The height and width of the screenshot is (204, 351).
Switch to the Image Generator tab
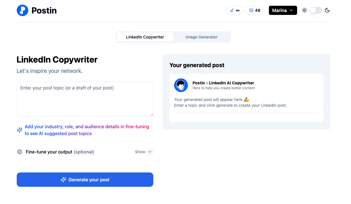pyautogui.click(x=201, y=37)
